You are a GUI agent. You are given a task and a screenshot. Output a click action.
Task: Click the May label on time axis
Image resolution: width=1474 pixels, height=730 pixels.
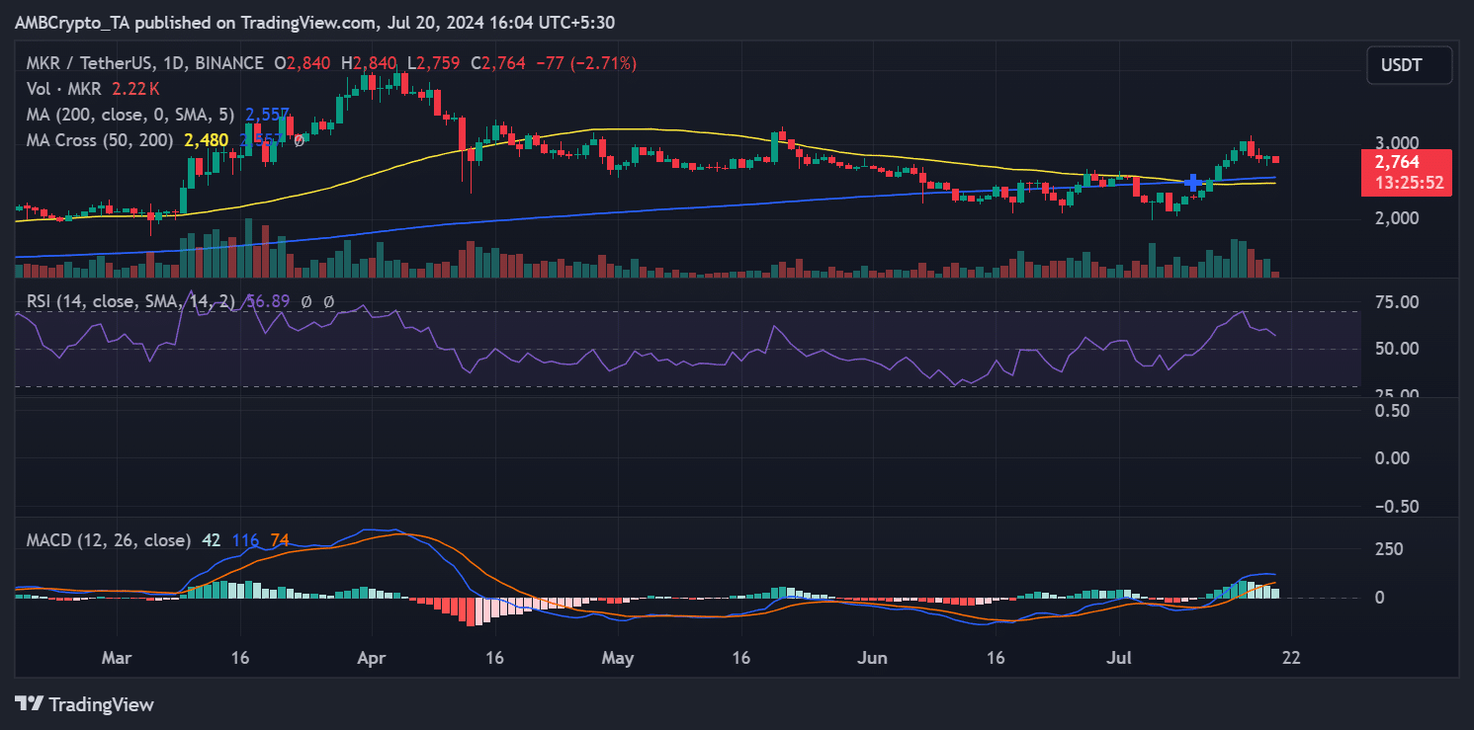coord(617,657)
